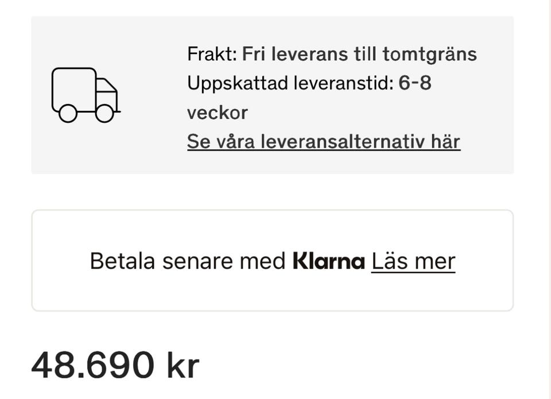Follow the Klarna "Läs mer" link
The image size is (551, 399).
413,261
